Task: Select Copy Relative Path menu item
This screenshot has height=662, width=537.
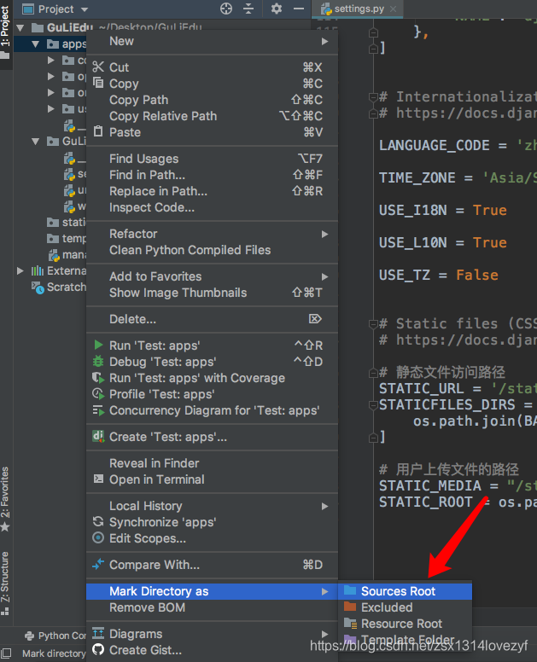Action: [212, 116]
